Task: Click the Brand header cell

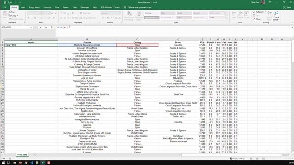Action: tap(178, 42)
